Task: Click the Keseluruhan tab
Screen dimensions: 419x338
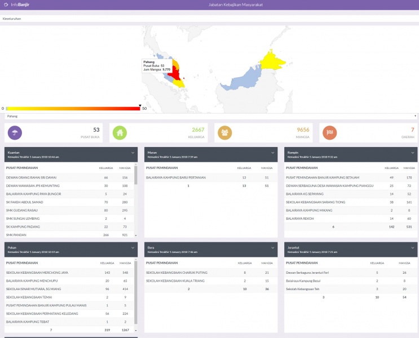Action: 12,19
